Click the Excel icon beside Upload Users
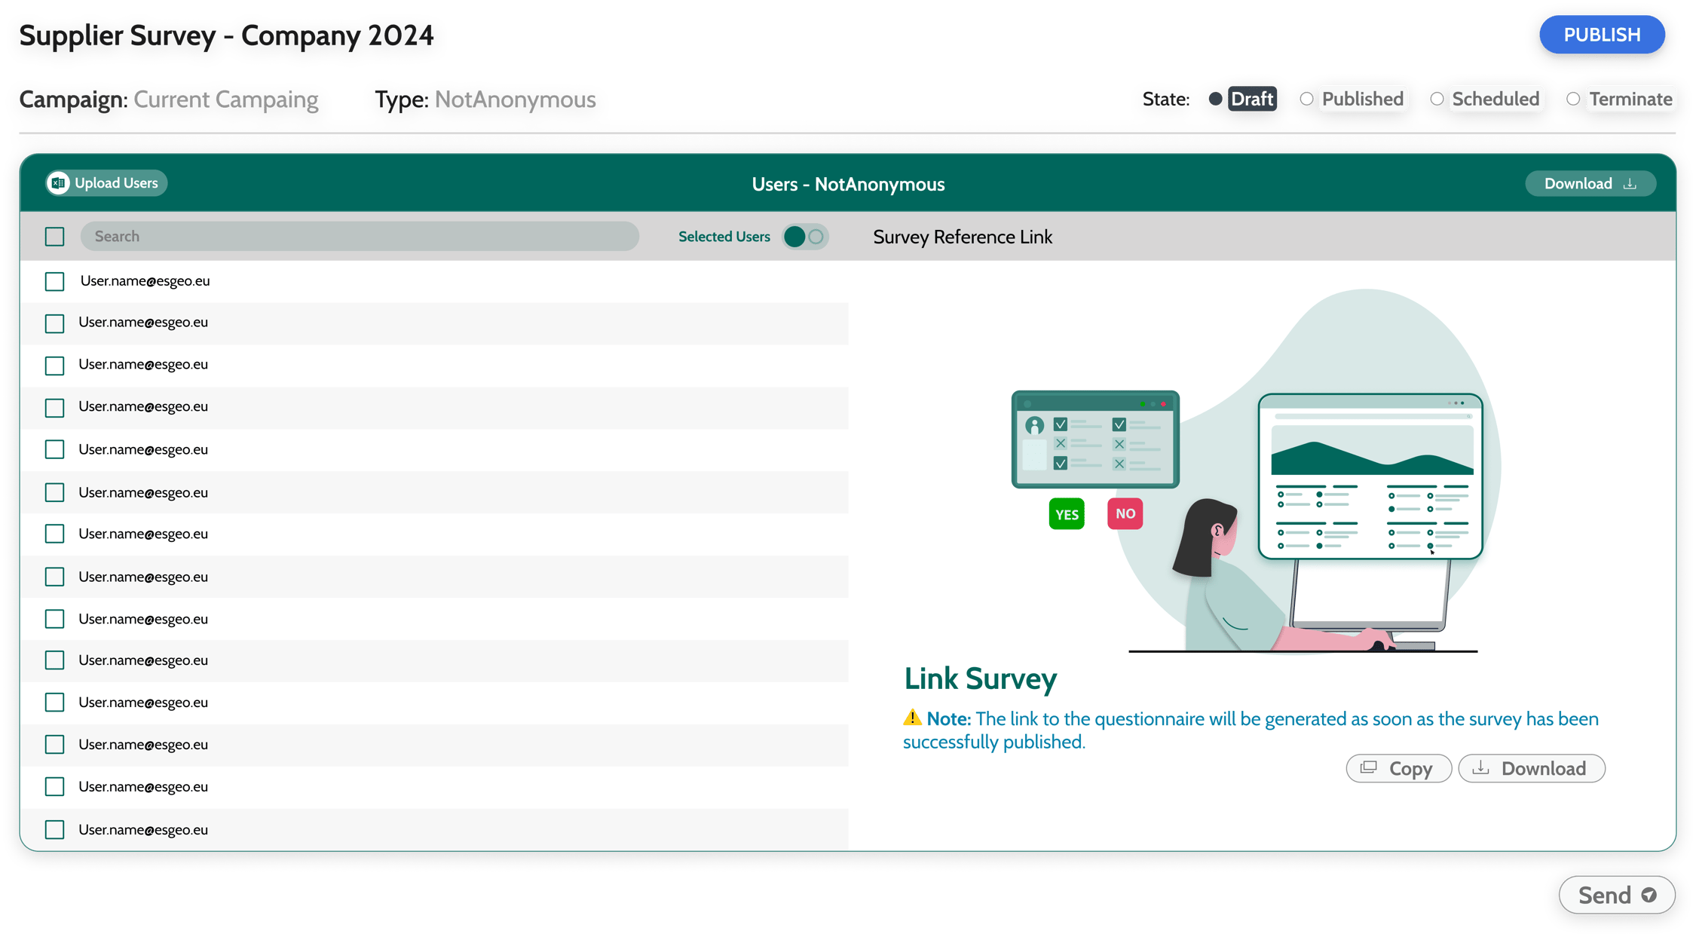Screen dimensions: 1696x937 [58, 183]
